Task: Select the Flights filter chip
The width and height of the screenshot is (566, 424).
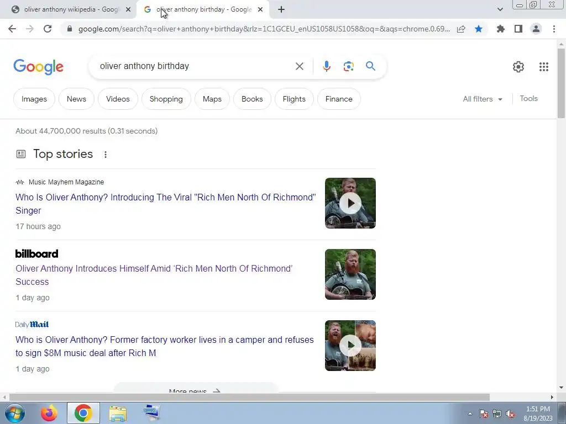Action: tap(294, 99)
